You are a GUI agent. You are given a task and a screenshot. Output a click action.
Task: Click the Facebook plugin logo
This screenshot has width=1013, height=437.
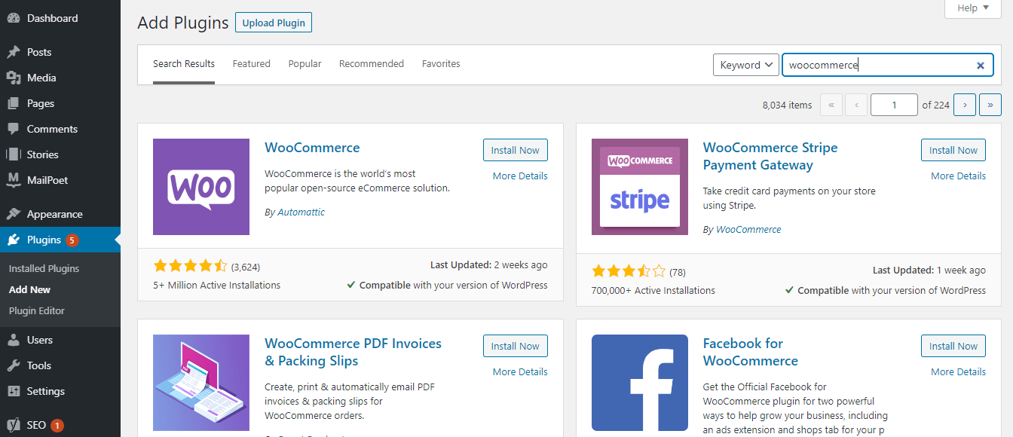pos(640,383)
